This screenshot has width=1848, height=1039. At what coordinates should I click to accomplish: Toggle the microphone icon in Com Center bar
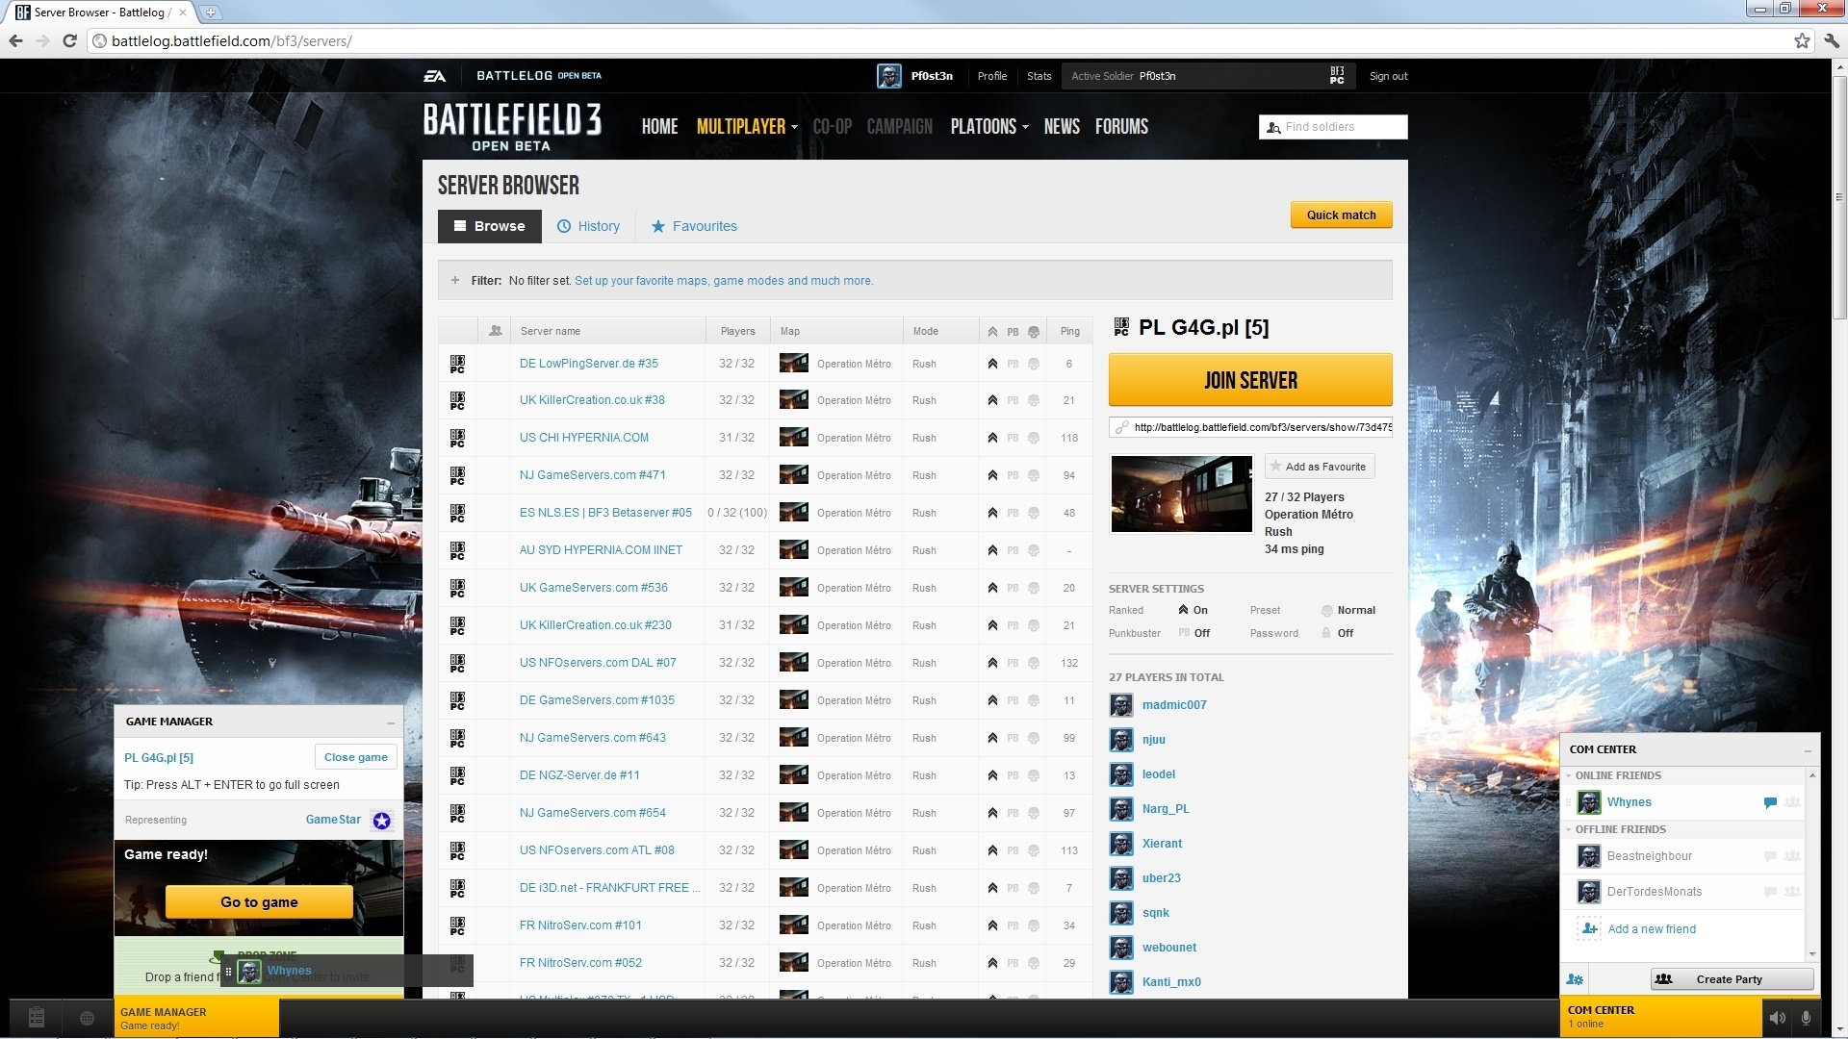click(x=1806, y=1018)
